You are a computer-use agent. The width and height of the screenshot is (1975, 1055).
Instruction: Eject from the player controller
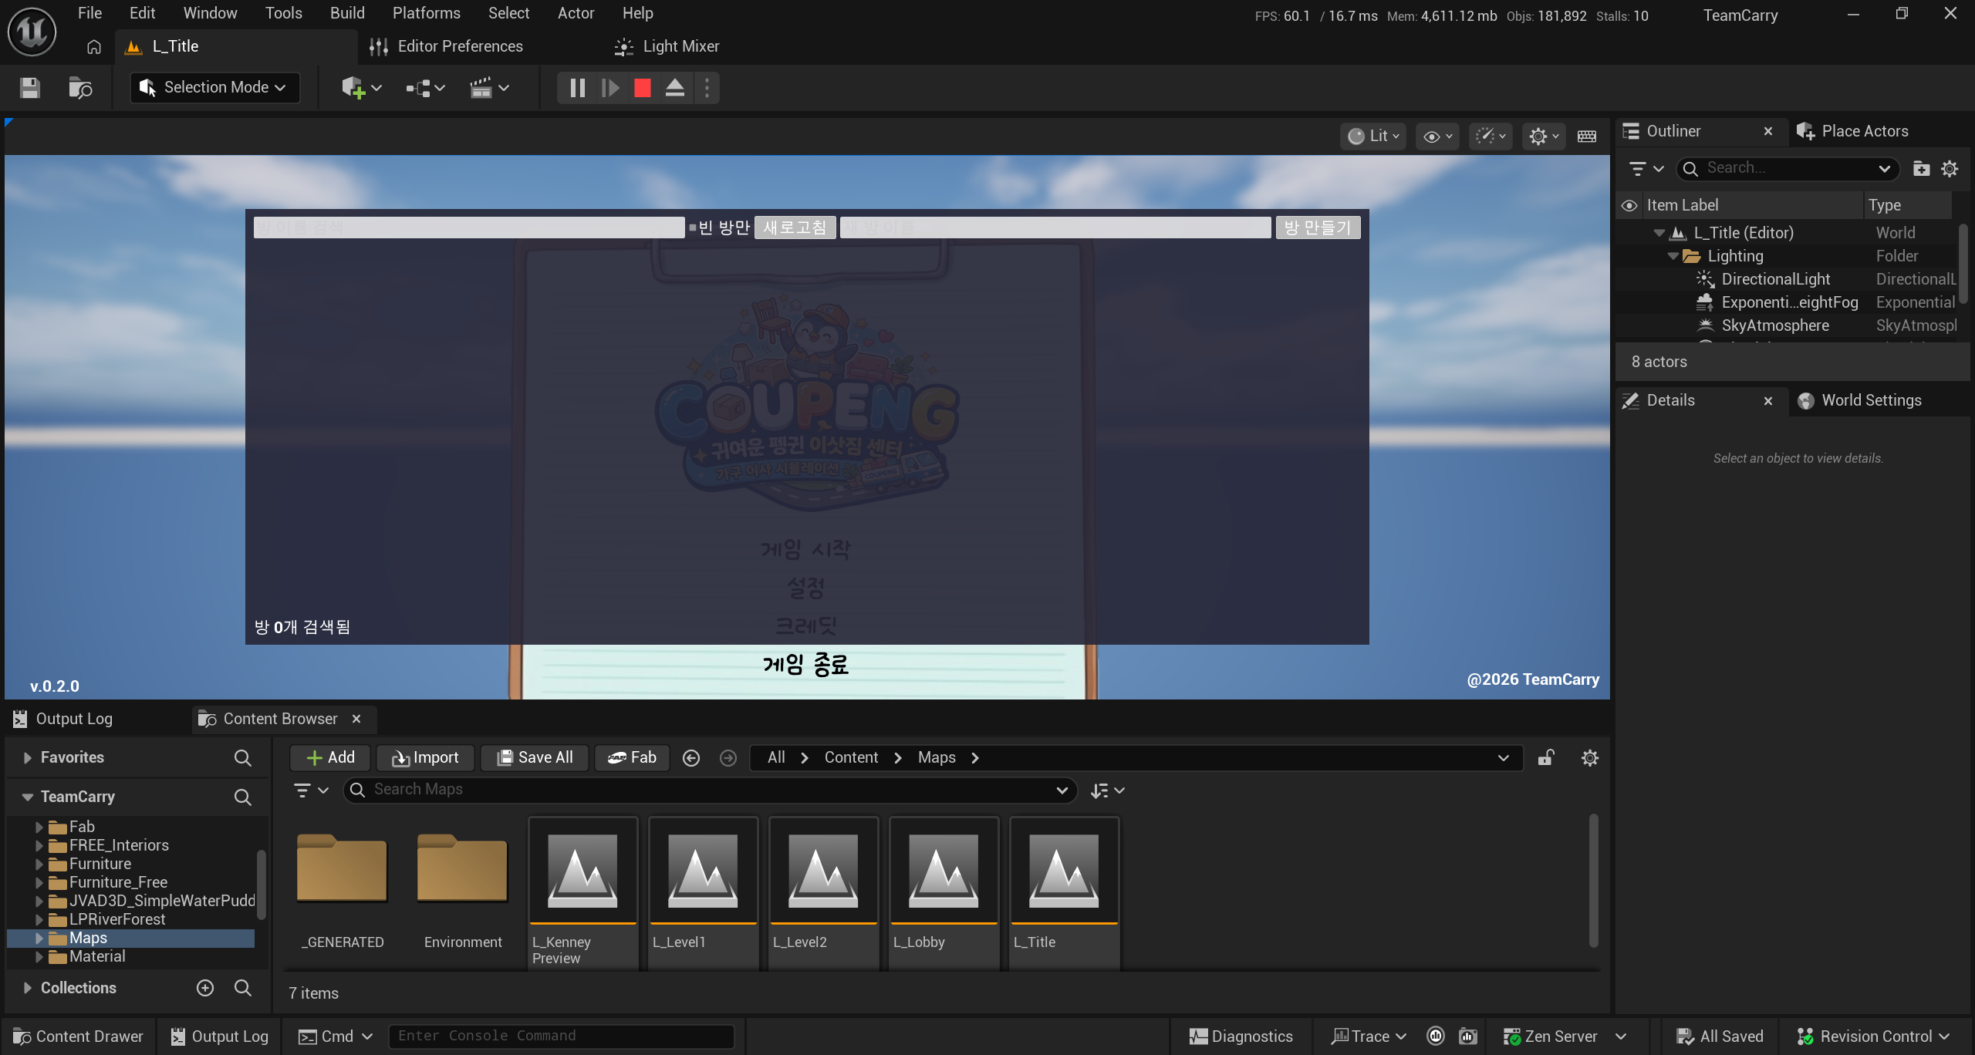pyautogui.click(x=675, y=88)
